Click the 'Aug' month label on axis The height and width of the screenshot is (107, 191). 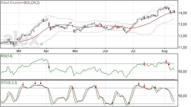point(164,51)
